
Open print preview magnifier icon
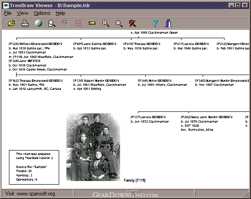click(x=52, y=23)
